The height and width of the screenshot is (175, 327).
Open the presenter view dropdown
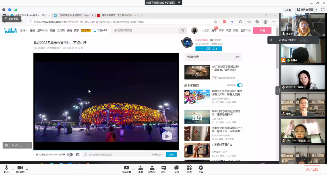pos(307,10)
